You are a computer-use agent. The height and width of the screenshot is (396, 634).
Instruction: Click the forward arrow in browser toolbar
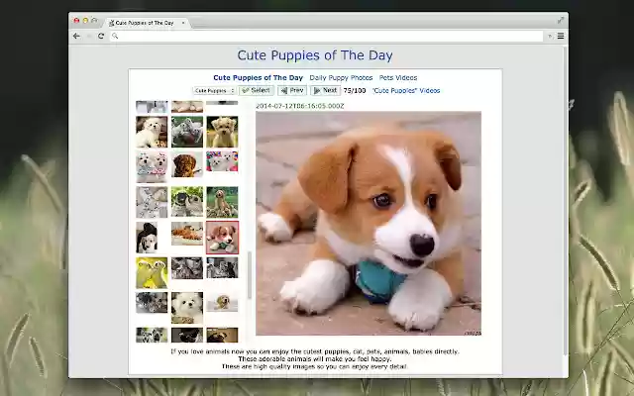pyautogui.click(x=89, y=36)
